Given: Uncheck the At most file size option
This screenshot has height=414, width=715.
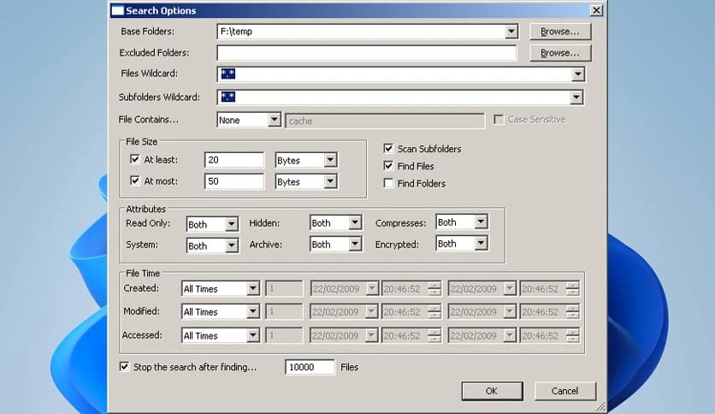Looking at the screenshot, I should coord(135,180).
